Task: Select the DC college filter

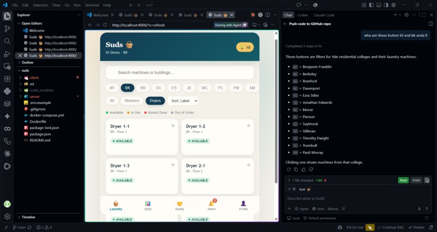Action: tap(158, 88)
